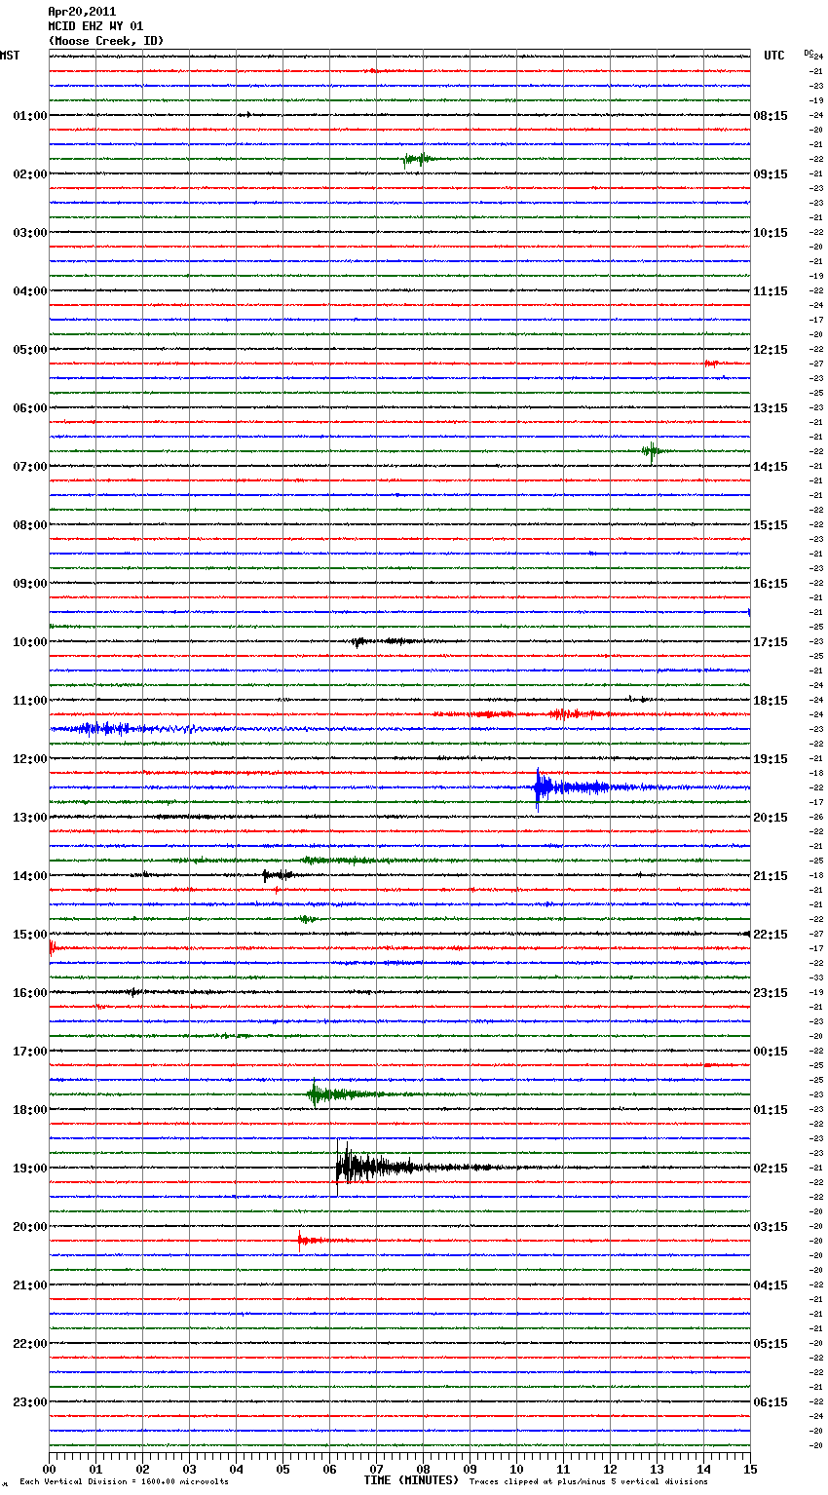This screenshot has height=1495, width=828.
Task: Click the 23:00 MST hour label
Action: click(30, 1402)
